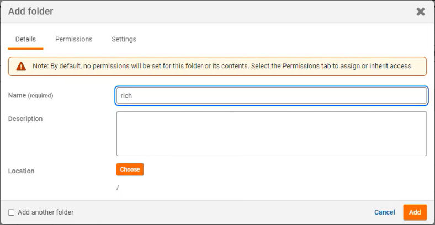Cancel the folder creation
Image resolution: width=435 pixels, height=225 pixels.
[x=384, y=212]
